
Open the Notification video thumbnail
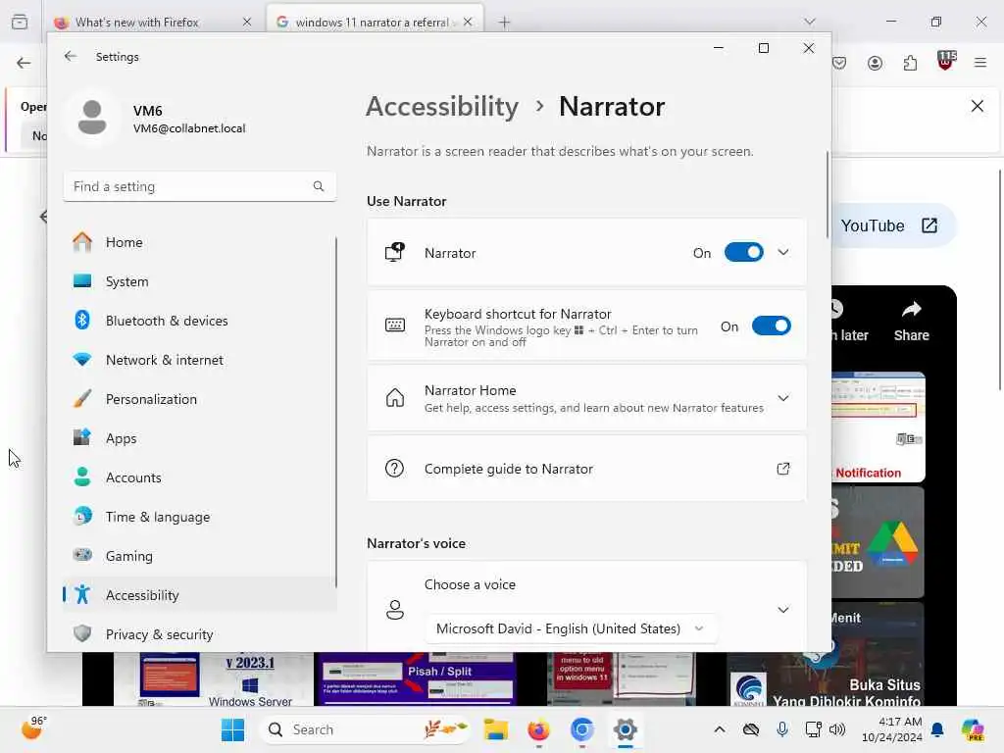click(x=878, y=427)
